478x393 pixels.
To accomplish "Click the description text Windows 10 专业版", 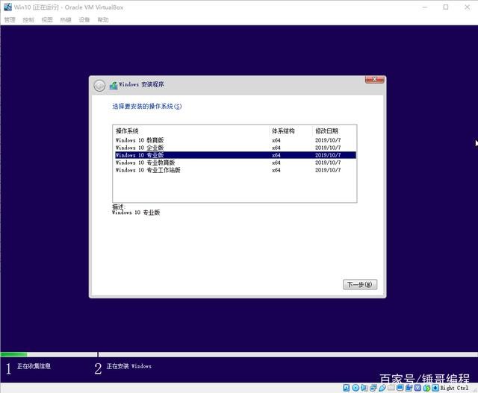I will tap(136, 213).
